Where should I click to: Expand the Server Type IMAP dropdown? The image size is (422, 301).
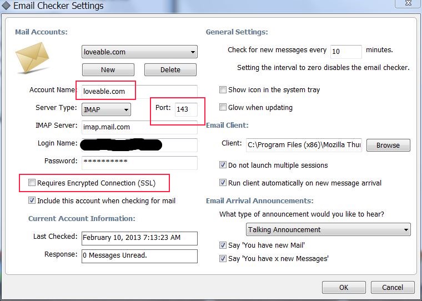[106, 109]
